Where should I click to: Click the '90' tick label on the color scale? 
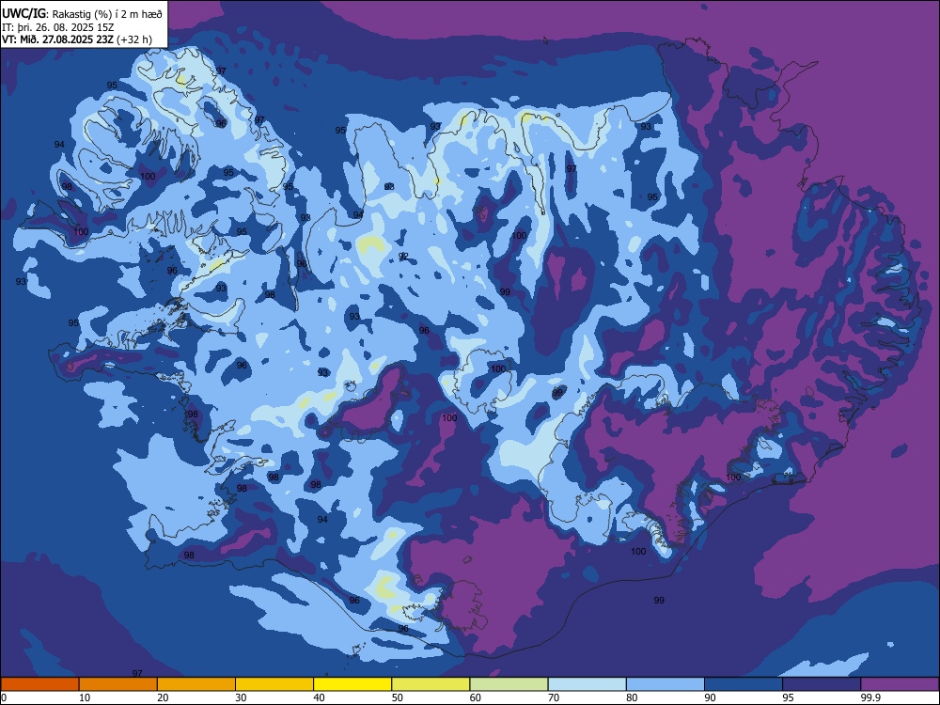[710, 697]
